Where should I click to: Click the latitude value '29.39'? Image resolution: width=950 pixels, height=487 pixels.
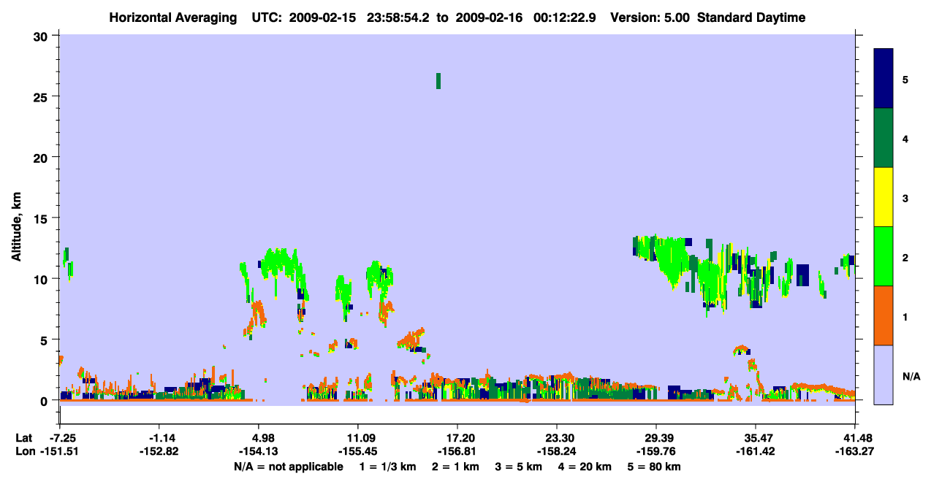click(x=658, y=438)
